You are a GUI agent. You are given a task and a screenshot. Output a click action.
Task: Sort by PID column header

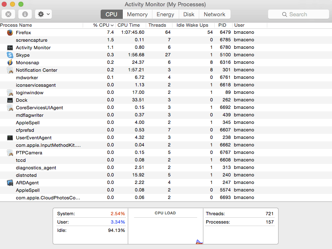(223, 25)
